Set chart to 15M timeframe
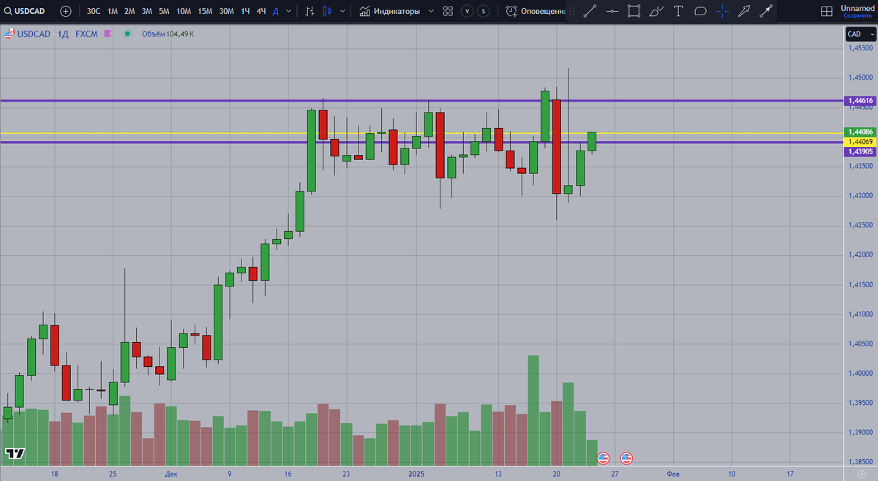This screenshot has width=878, height=481. click(x=206, y=11)
